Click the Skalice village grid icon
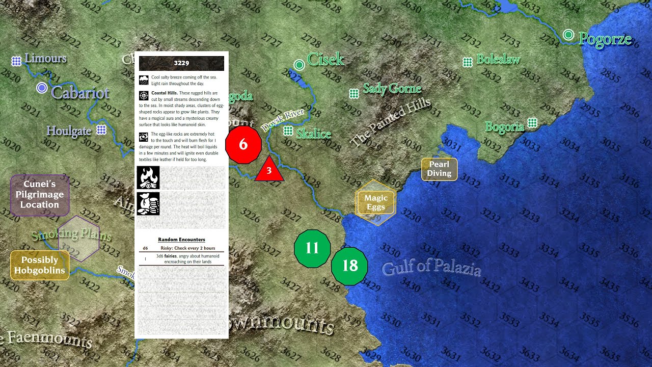Viewport: 652px width, 367px height. [x=288, y=131]
